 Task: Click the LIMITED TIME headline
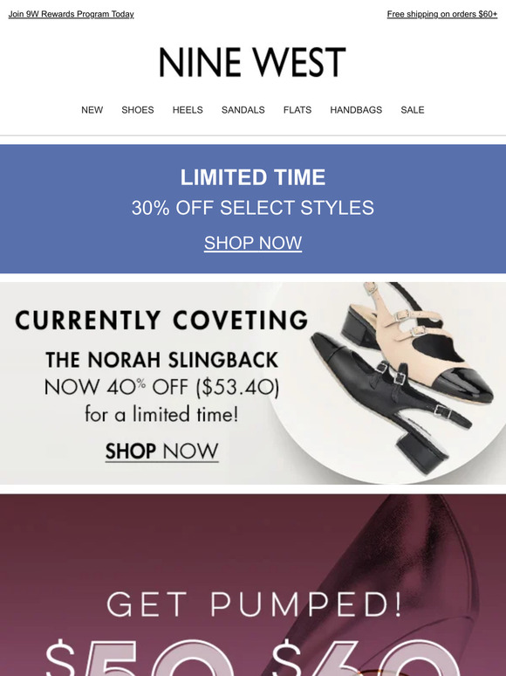[x=253, y=177]
